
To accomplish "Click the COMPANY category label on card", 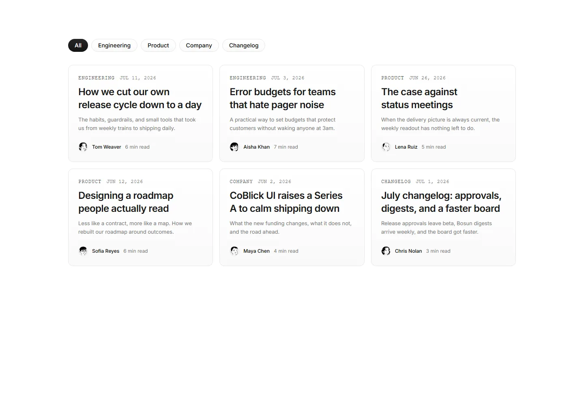I will pyautogui.click(x=241, y=181).
